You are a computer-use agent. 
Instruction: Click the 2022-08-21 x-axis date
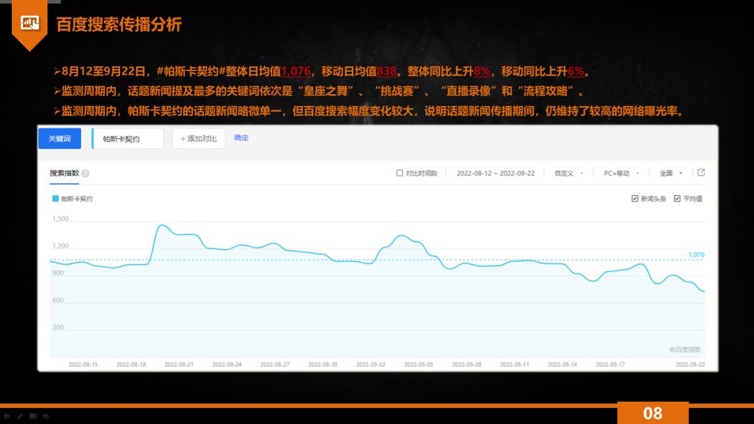[x=179, y=365]
